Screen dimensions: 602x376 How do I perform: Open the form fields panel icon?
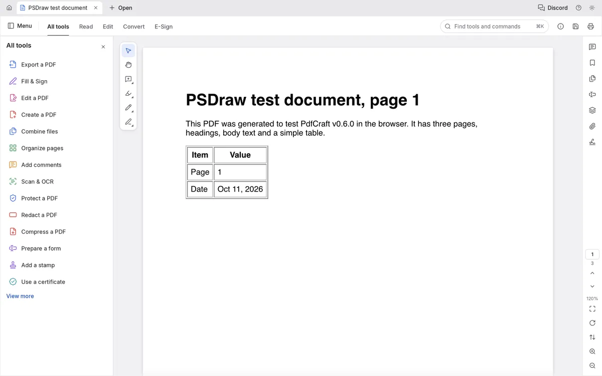coord(592,95)
